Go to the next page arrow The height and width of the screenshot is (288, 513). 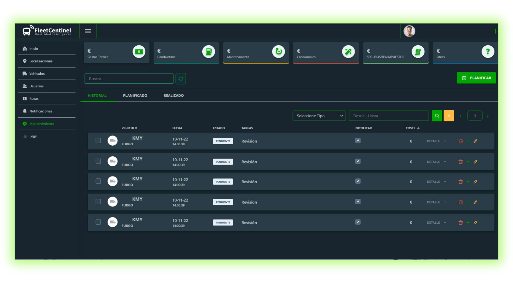[488, 116]
